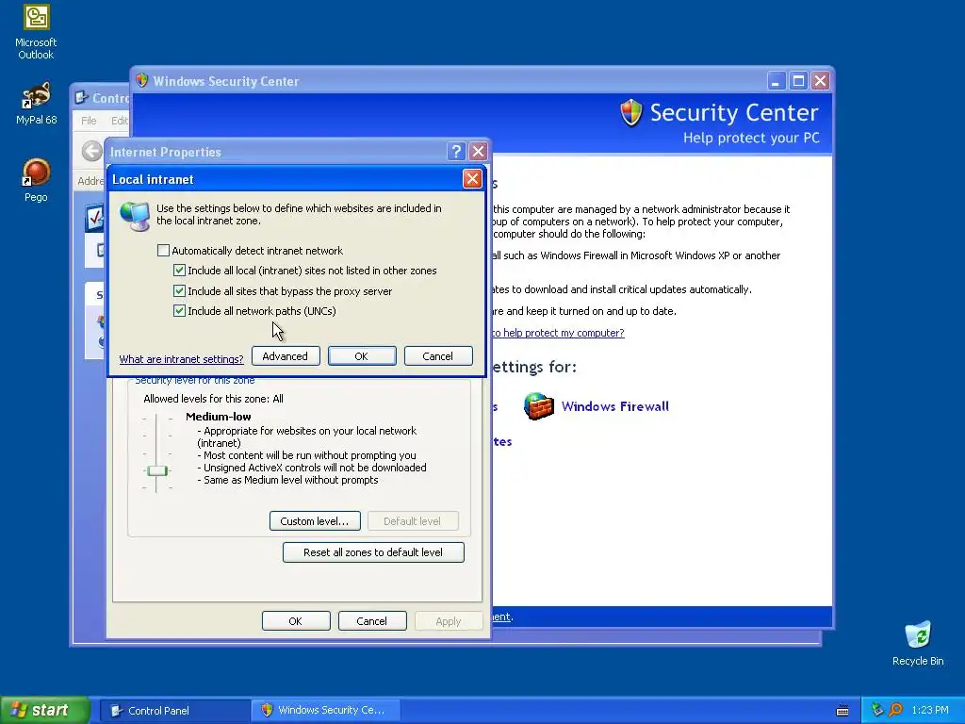Open the File menu in Control Panel

(89, 121)
